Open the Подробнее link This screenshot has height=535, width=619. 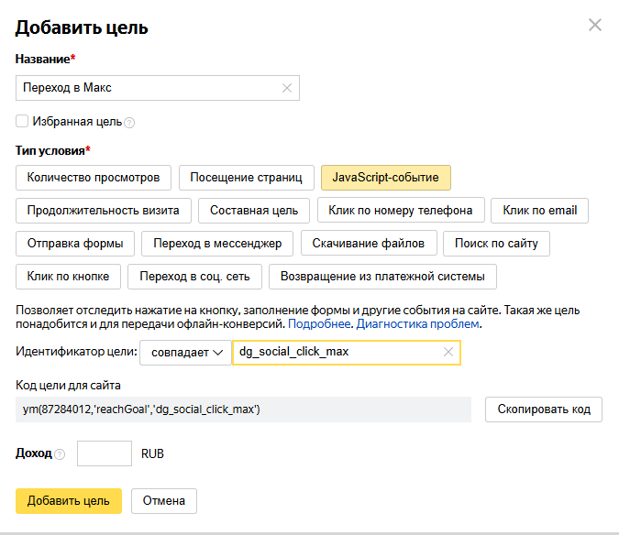[319, 324]
